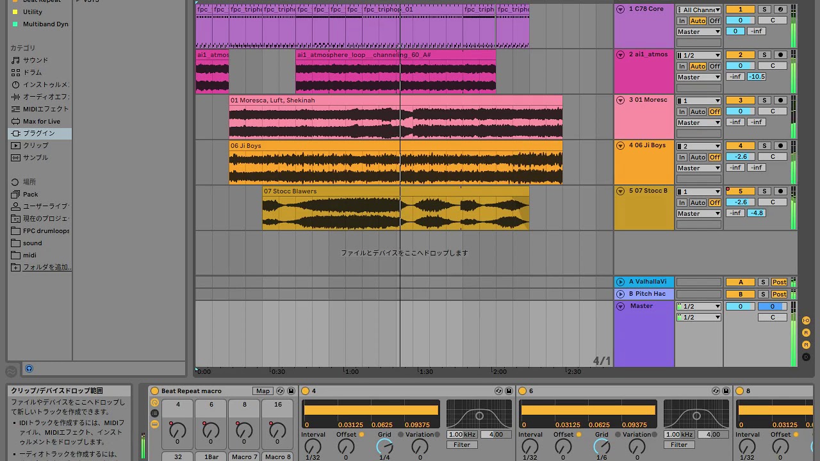Arm track 1 C78 Core for recording

(780, 10)
